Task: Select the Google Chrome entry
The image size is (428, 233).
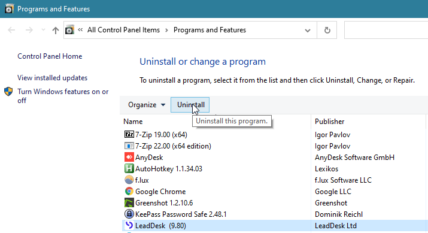Action: 160,192
